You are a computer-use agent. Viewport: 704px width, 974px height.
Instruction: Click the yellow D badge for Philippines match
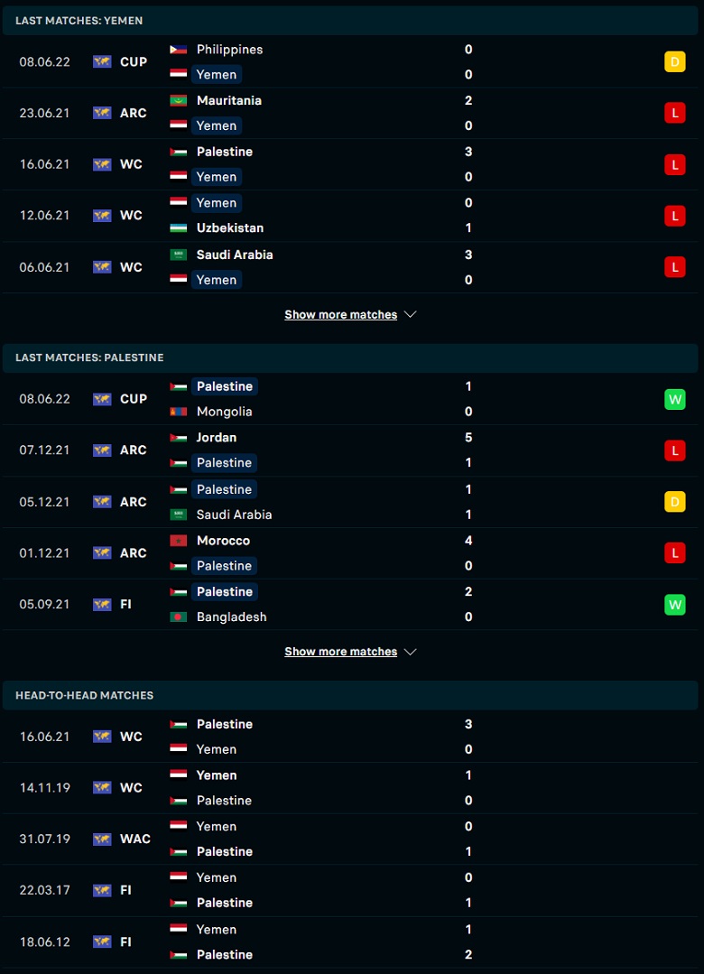pyautogui.click(x=675, y=62)
